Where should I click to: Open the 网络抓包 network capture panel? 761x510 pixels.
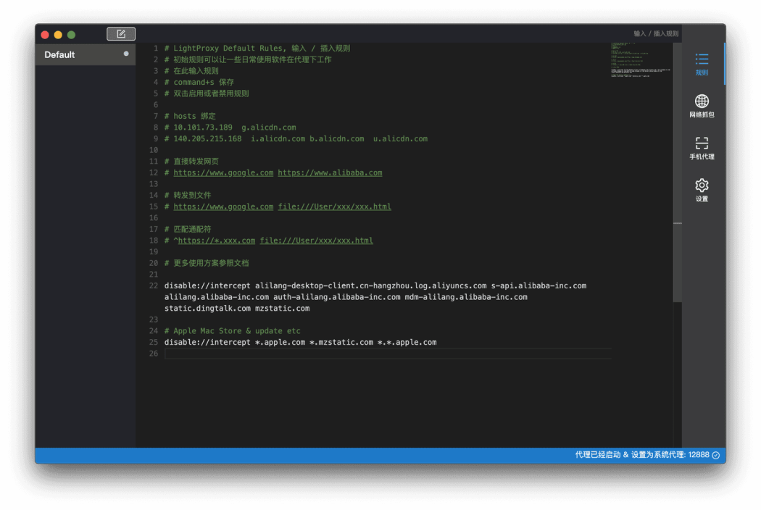[701, 106]
